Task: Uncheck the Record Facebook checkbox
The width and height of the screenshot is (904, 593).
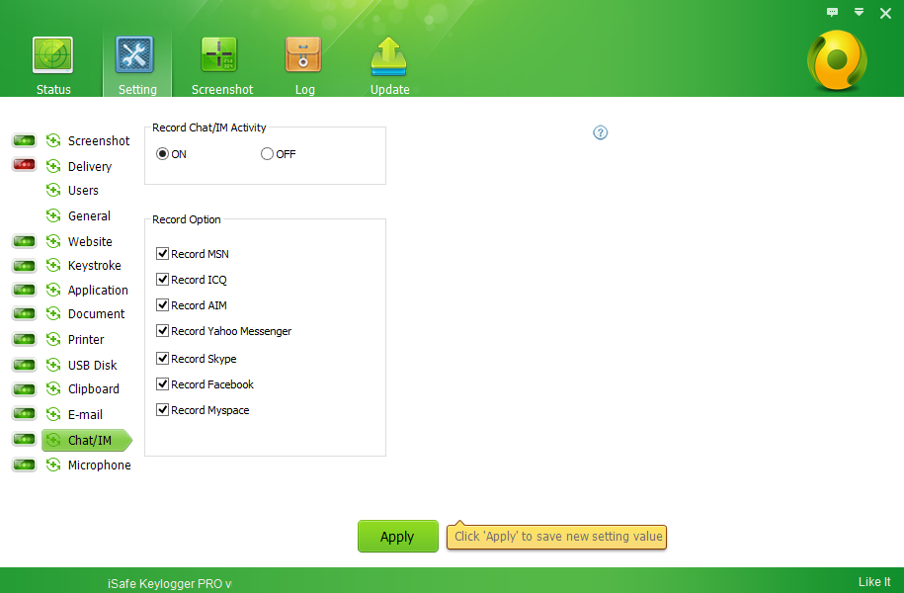Action: pyautogui.click(x=163, y=383)
